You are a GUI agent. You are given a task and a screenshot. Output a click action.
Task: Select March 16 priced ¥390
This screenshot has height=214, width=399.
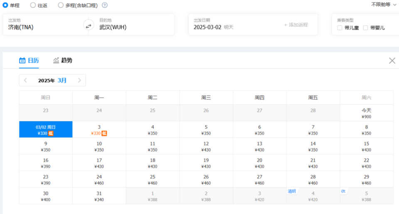pyautogui.click(x=46, y=163)
